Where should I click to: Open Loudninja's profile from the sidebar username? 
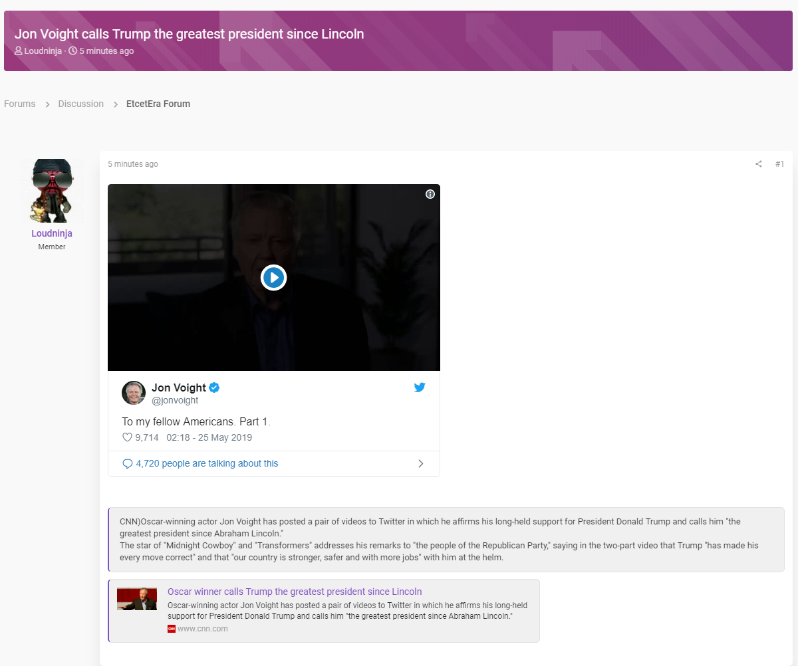click(x=52, y=233)
